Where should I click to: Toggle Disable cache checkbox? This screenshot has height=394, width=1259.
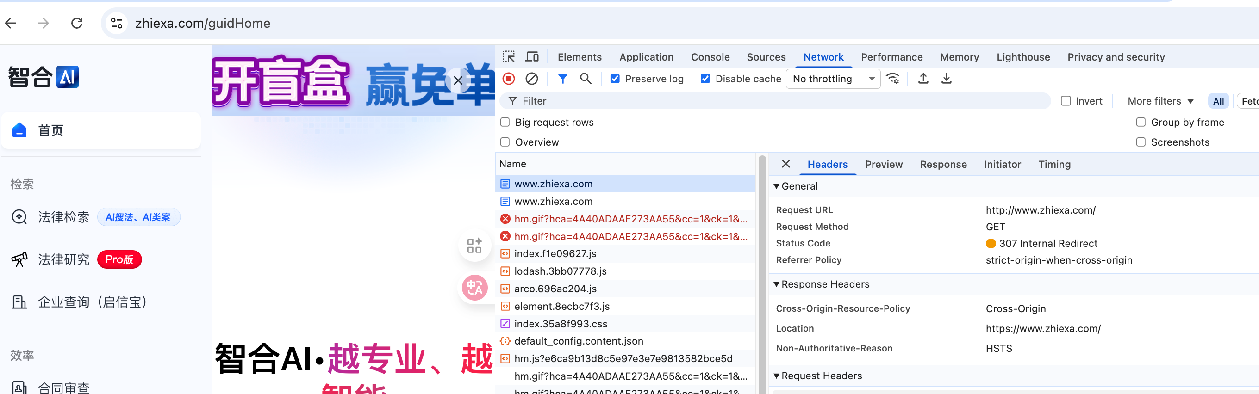click(x=705, y=79)
